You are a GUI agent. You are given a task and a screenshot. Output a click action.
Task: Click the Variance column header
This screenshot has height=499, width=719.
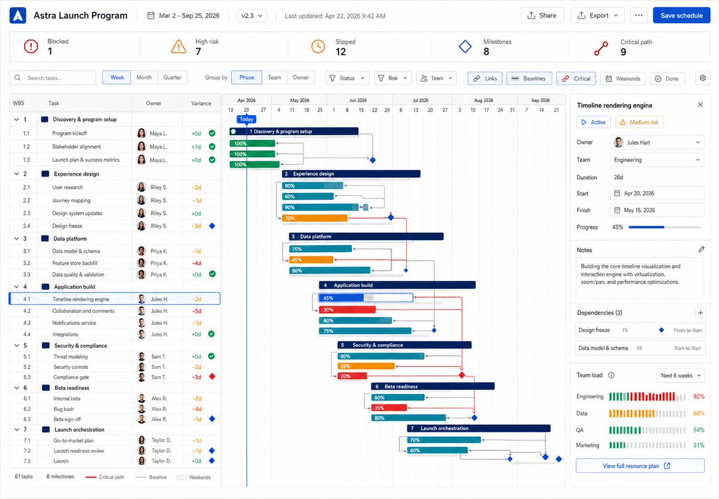tap(201, 103)
